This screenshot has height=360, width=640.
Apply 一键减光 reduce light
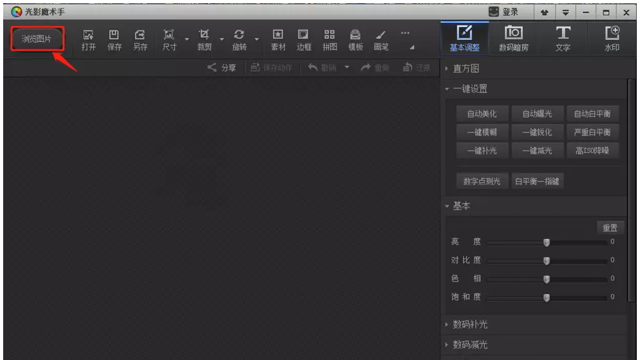pos(537,151)
